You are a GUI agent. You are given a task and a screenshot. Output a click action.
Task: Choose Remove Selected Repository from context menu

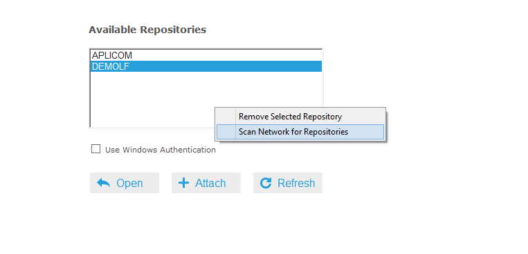(290, 117)
